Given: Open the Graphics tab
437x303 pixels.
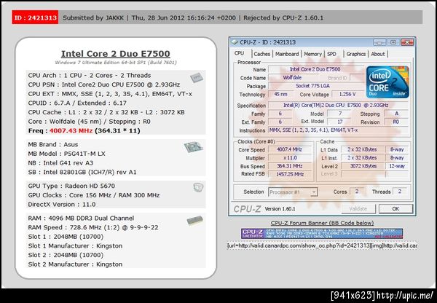Looking at the screenshot, I should [356, 54].
